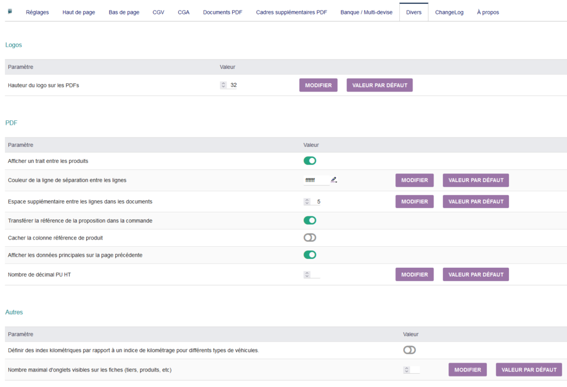
Task: Click the module icon left of Réglages tab
Action: [x=10, y=12]
